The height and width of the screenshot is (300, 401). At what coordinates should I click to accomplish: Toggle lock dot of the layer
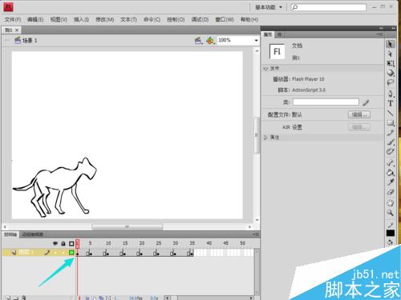pyautogui.click(x=63, y=253)
